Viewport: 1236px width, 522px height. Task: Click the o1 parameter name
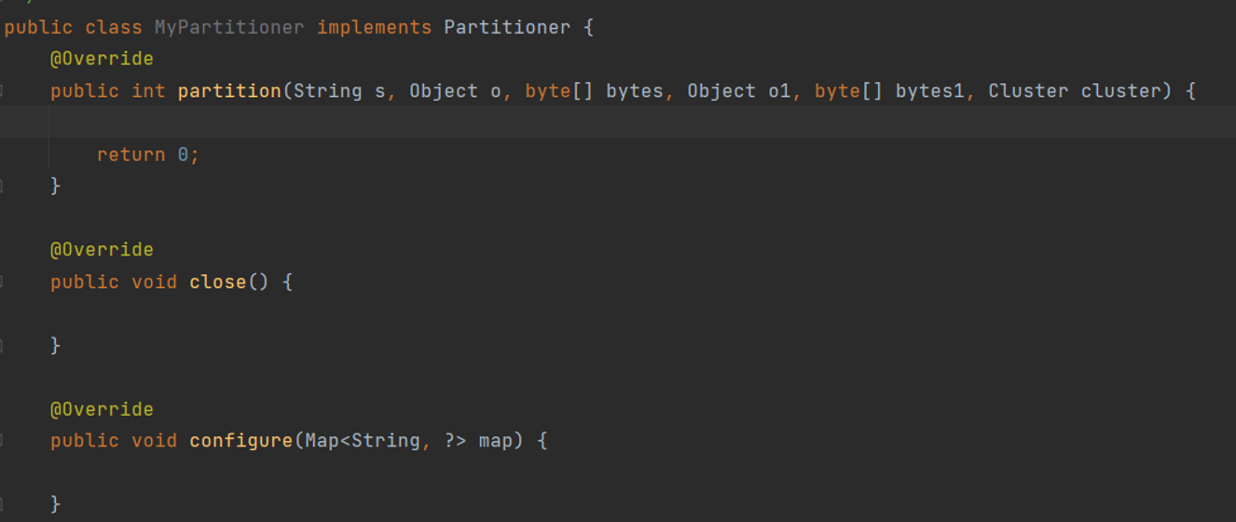pyautogui.click(x=779, y=90)
